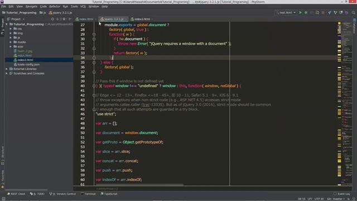This screenshot has height=201, width=357.
Task: Click the Revert changes purple arrow icon
Action: (x=346, y=12)
